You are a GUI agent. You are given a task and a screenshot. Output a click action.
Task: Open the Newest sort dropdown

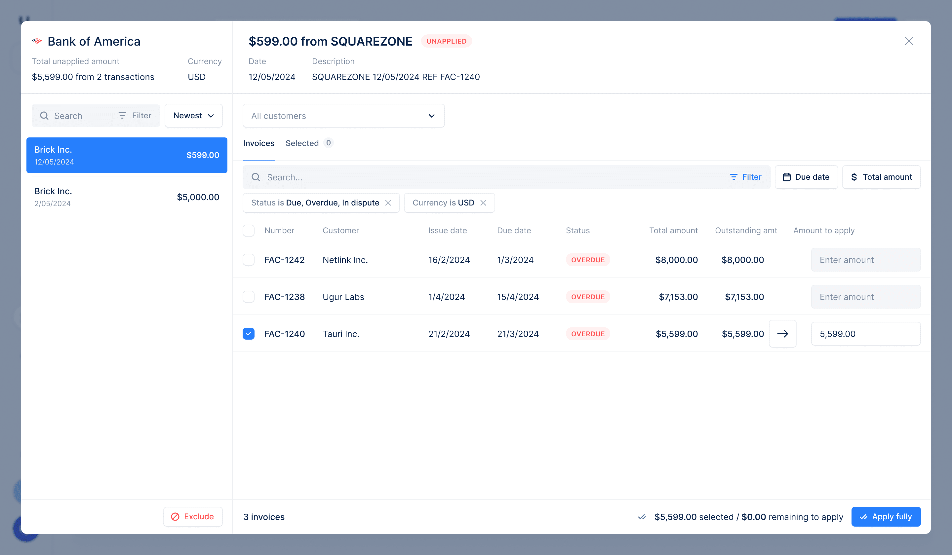pyautogui.click(x=193, y=116)
